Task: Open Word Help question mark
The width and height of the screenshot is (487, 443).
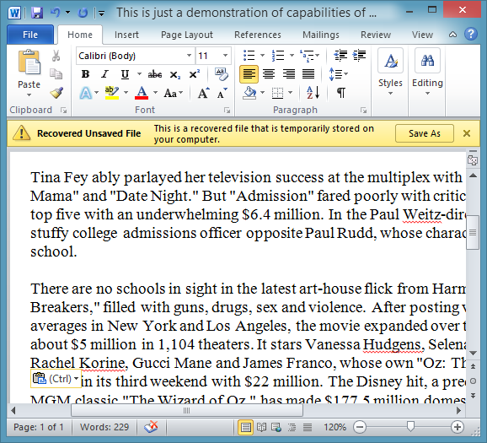Action: [471, 34]
